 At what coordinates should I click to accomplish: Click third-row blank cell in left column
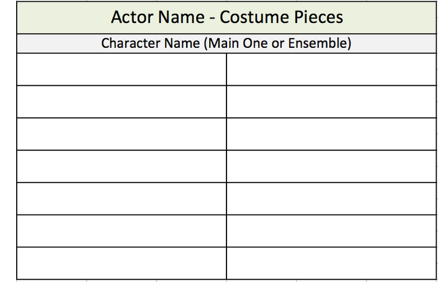click(x=122, y=134)
